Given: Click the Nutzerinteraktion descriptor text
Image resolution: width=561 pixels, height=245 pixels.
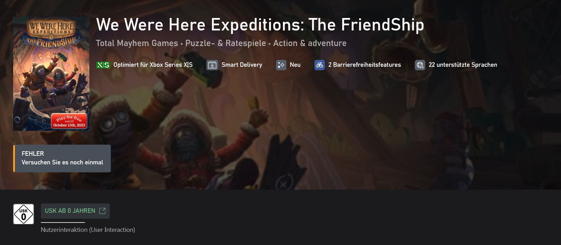Looking at the screenshot, I should coord(88,230).
